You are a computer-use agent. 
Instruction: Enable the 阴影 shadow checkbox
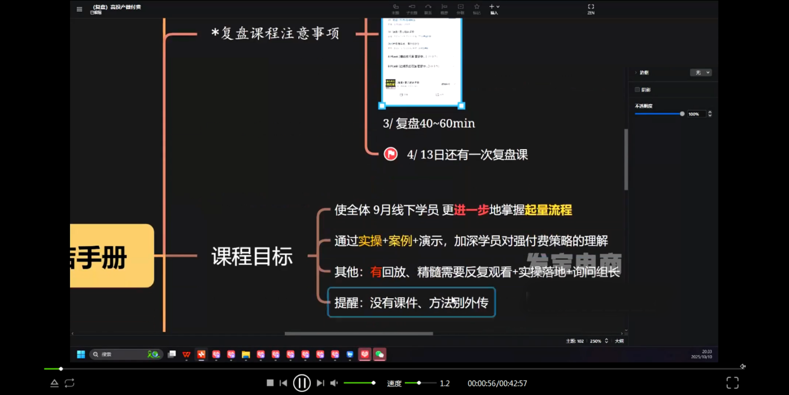click(x=637, y=90)
